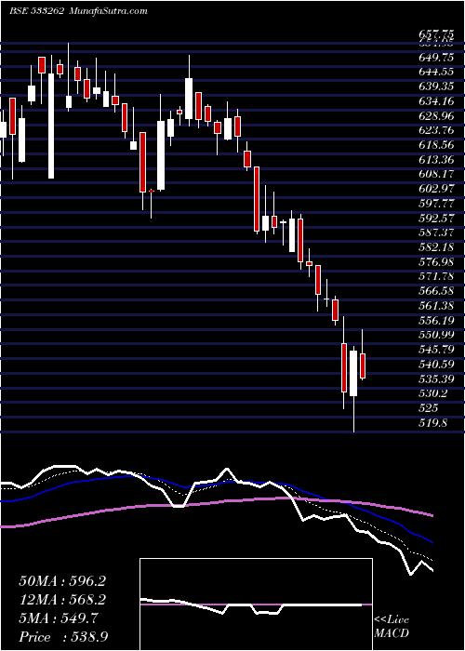This screenshot has height=651, width=465.
Task: Click the 535.39 price axis label
Action: click(x=436, y=379)
